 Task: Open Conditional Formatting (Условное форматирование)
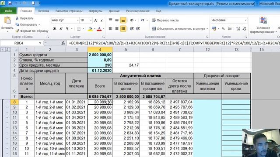click(263, 25)
